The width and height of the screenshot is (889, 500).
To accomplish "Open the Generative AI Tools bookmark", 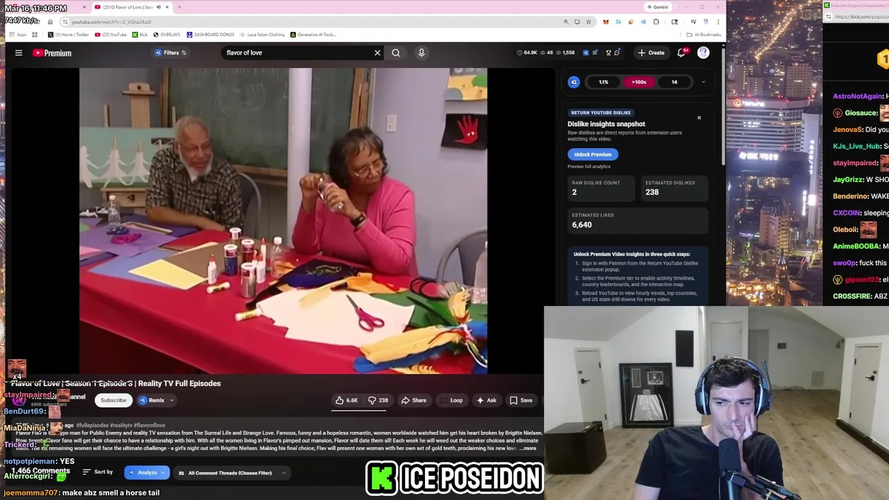I will (x=313, y=35).
